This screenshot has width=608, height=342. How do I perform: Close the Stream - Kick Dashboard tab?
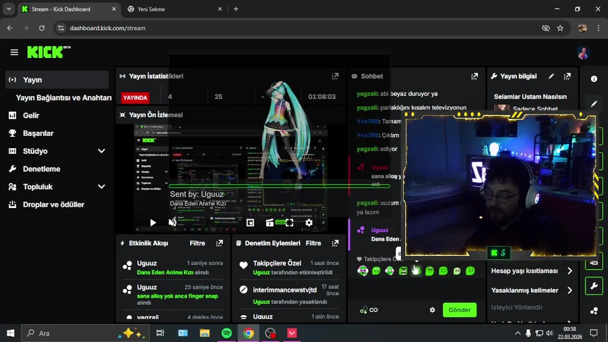[114, 9]
